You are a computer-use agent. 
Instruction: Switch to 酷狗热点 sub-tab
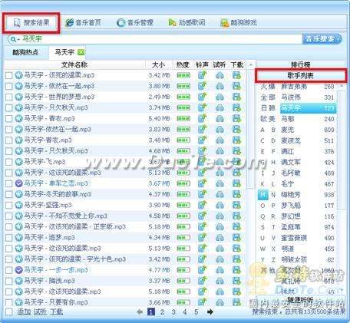tap(25, 52)
